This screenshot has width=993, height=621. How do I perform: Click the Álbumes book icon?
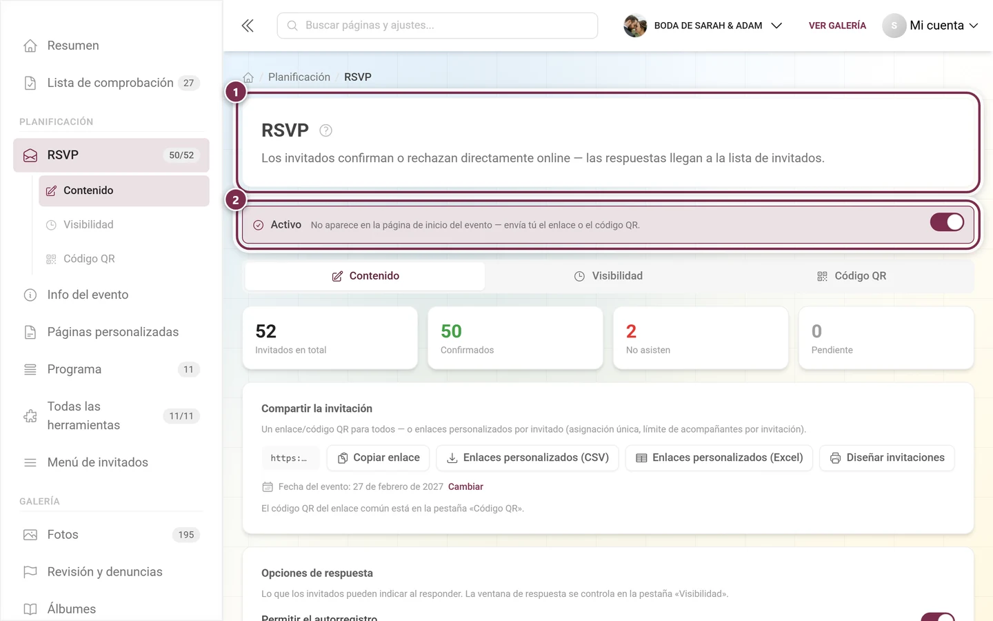point(30,609)
